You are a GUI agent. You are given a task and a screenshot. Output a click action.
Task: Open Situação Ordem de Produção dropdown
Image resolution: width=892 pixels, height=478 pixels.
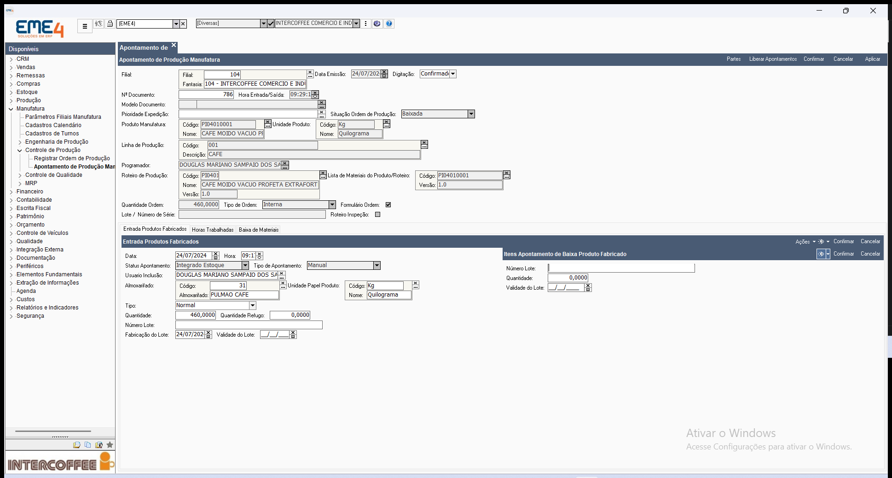pos(471,114)
